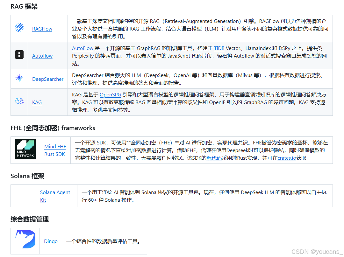Follow the AutoFlow link in the description
344x257 pixels.
[x=83, y=48]
